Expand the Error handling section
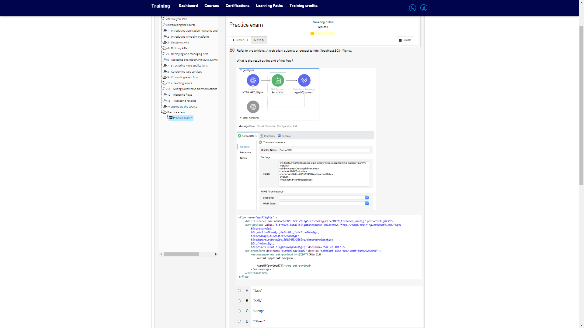 (241, 118)
